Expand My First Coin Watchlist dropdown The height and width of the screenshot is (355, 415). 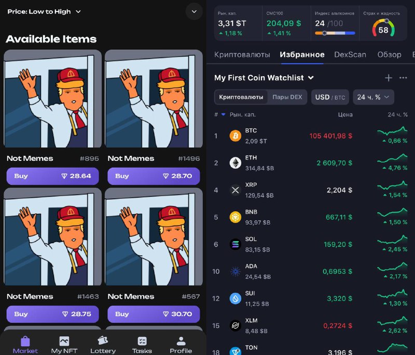(x=264, y=78)
